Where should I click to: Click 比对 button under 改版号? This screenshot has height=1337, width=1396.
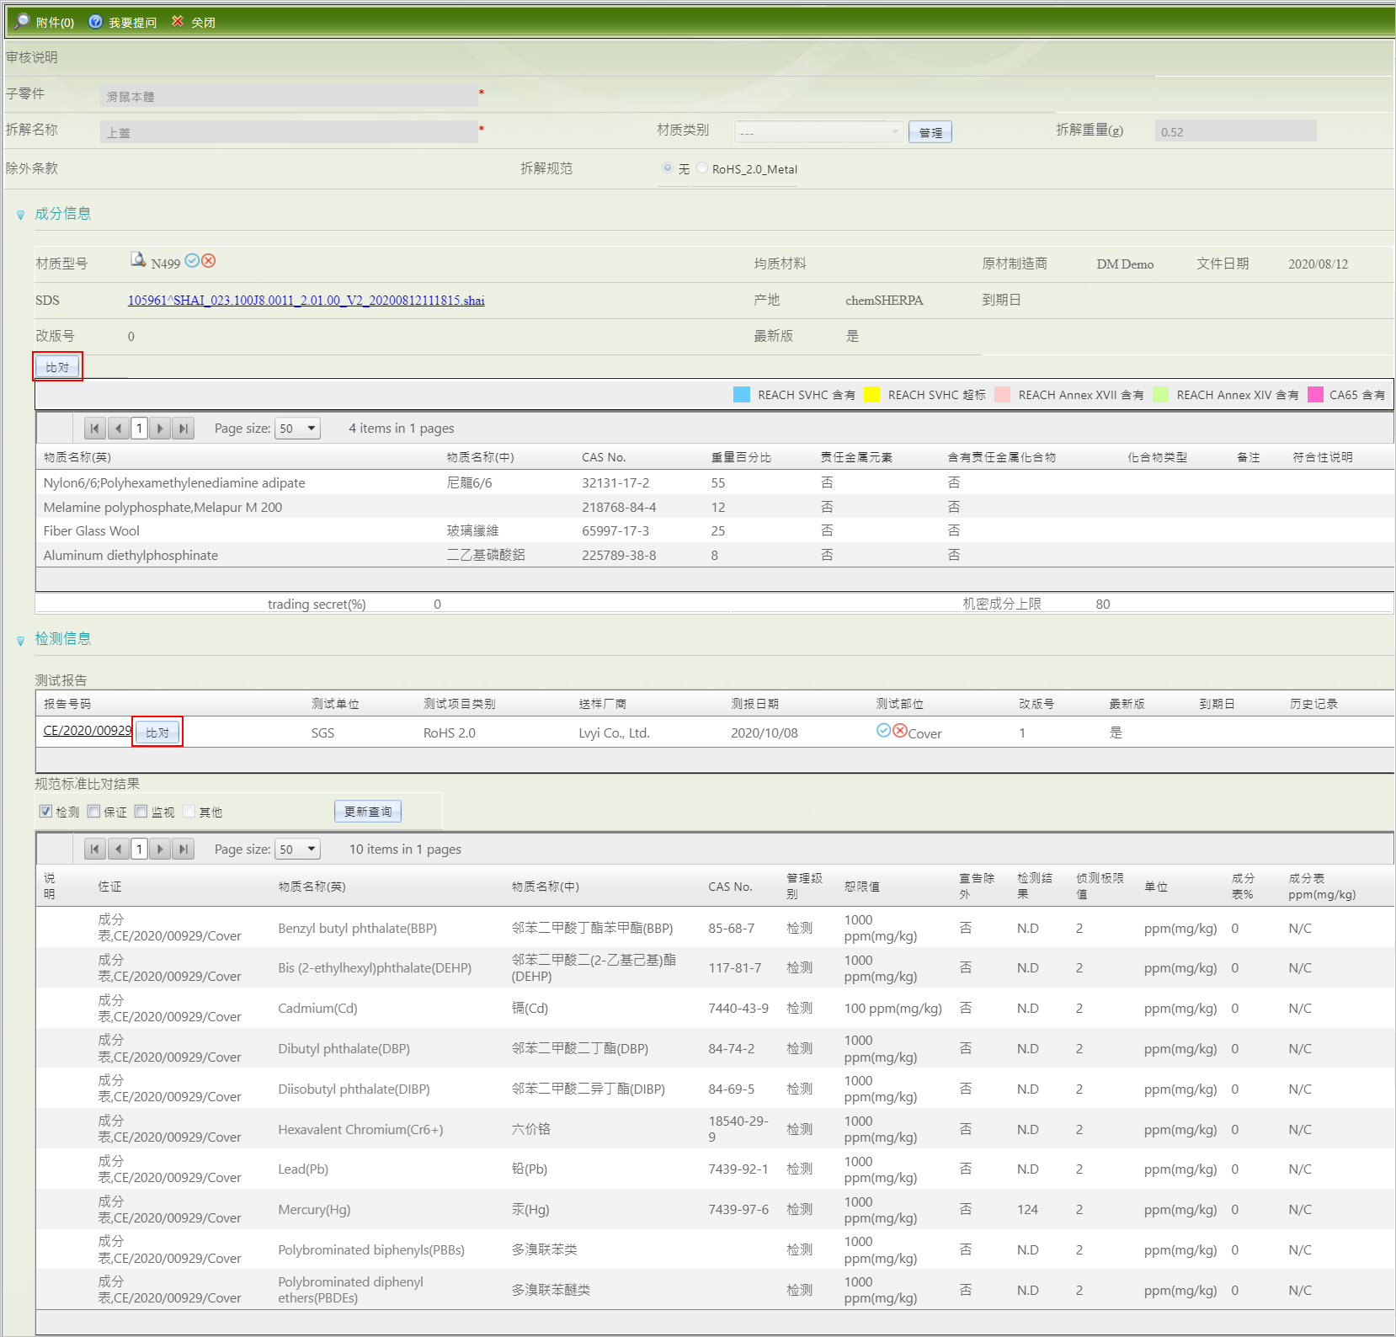(x=57, y=367)
